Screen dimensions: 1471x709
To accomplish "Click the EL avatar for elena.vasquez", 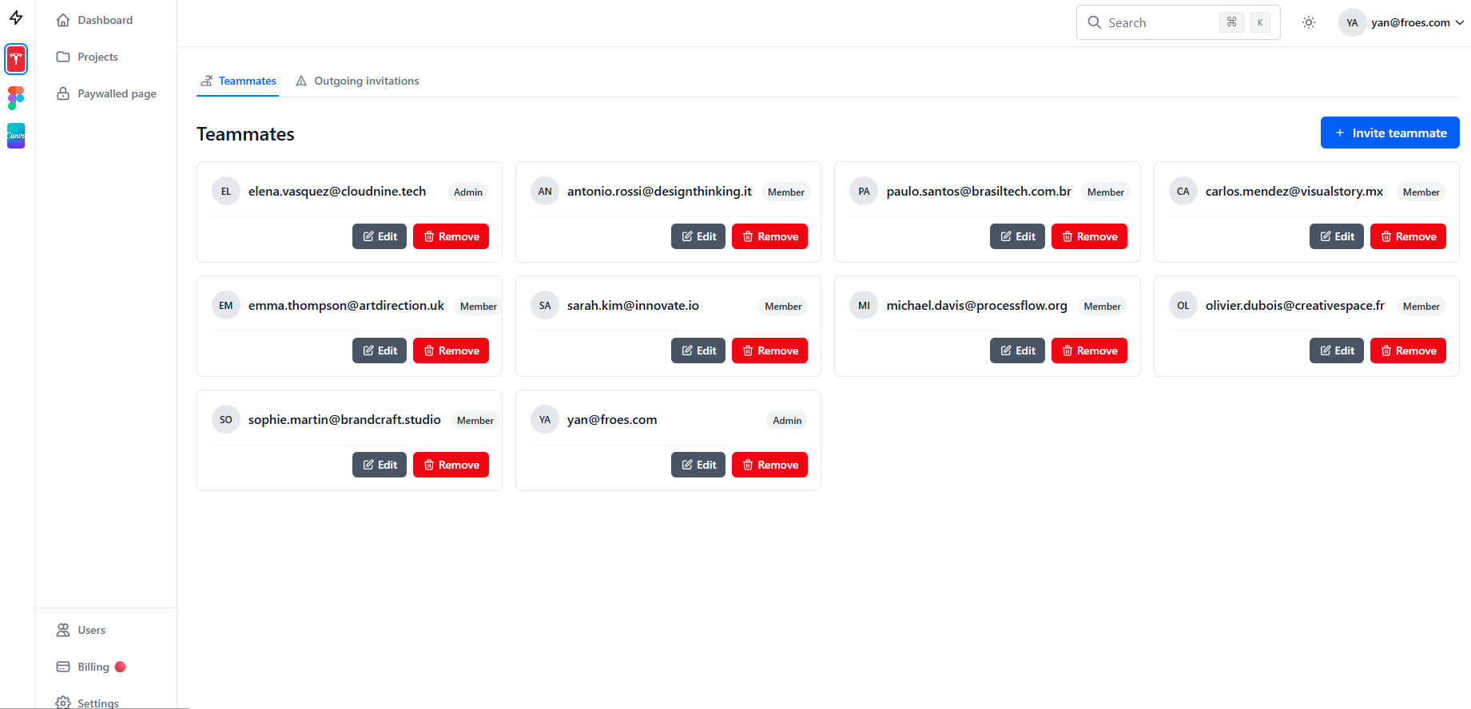I will pos(226,192).
